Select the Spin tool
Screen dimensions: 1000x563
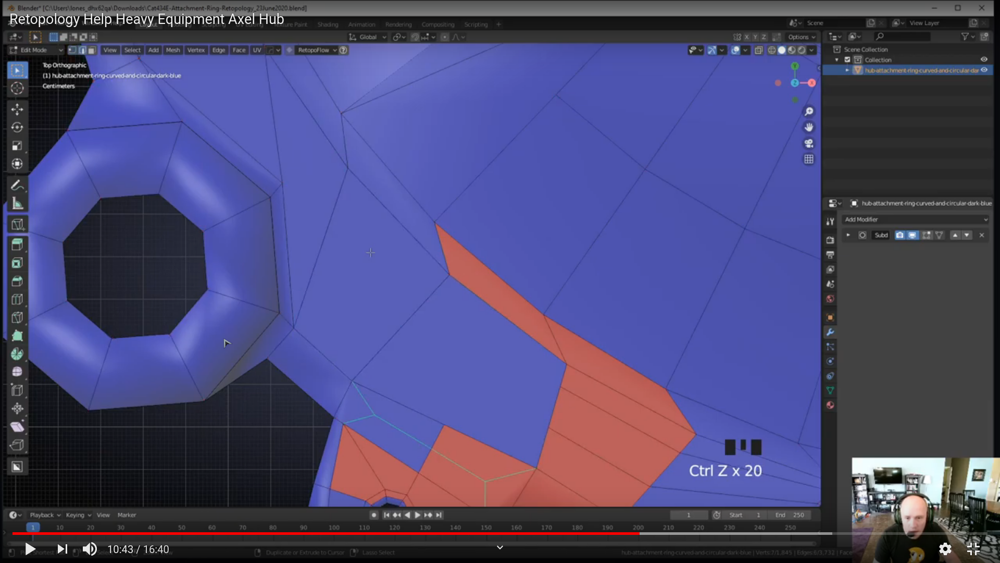pos(17,354)
